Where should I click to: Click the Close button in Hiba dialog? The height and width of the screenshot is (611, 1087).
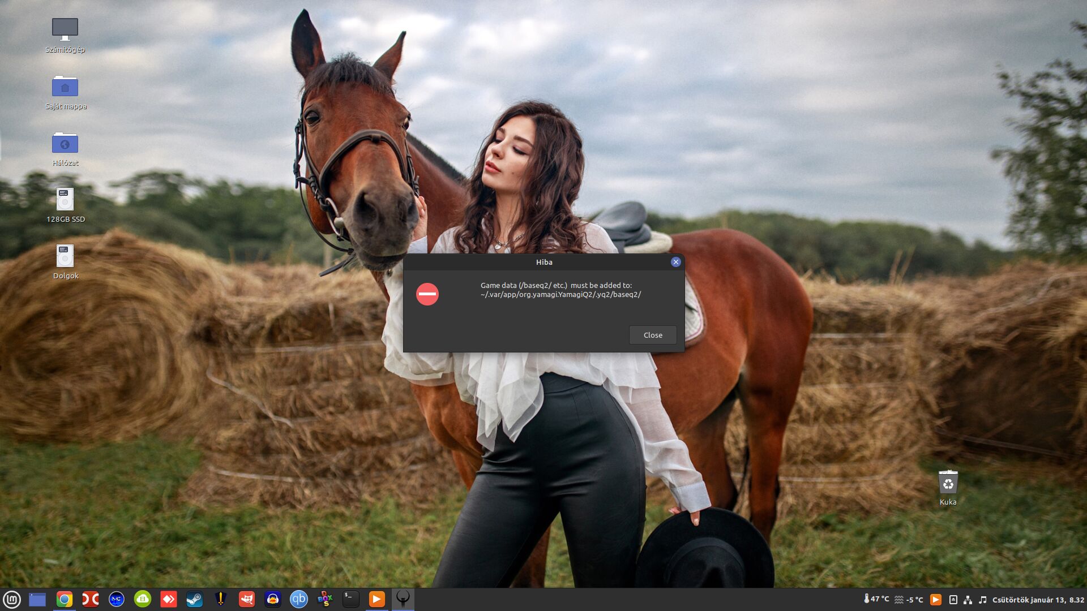pyautogui.click(x=653, y=335)
